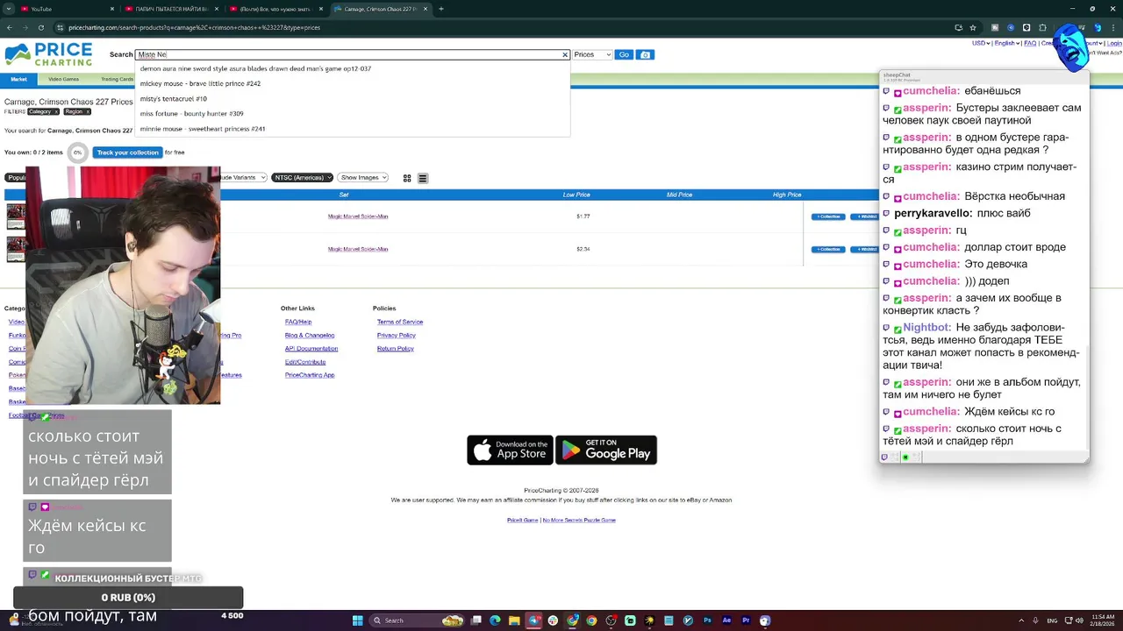Open the FAQ link in header
This screenshot has width=1123, height=631.
pyautogui.click(x=1030, y=43)
